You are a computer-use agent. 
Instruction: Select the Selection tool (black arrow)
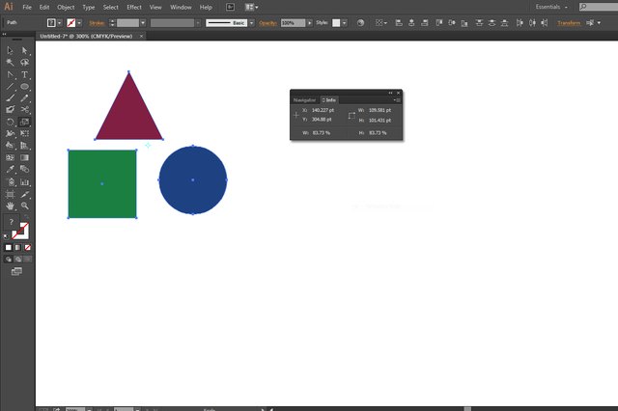tap(10, 50)
